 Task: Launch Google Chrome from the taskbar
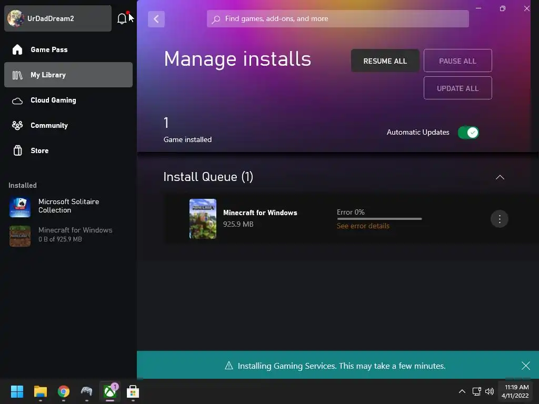pyautogui.click(x=64, y=391)
